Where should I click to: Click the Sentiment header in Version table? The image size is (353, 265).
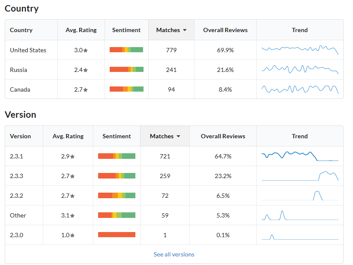pos(117,136)
